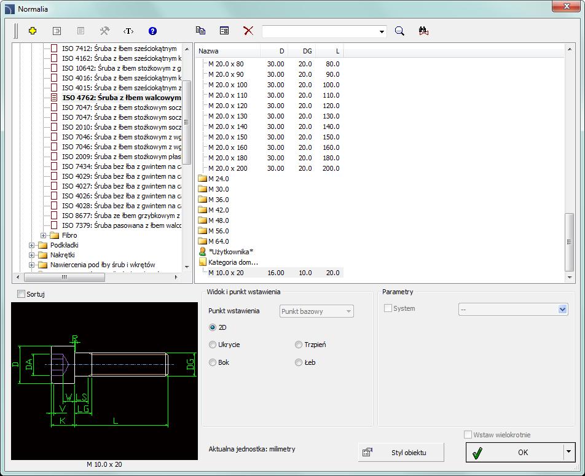
Task: Click the red X delete icon
Action: coord(248,31)
